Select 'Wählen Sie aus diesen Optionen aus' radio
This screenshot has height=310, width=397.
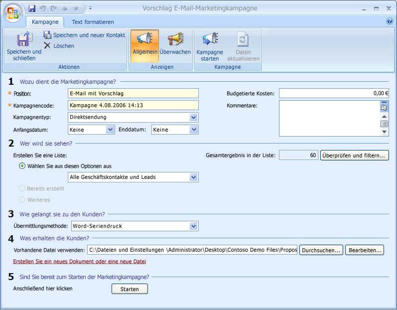pos(22,166)
